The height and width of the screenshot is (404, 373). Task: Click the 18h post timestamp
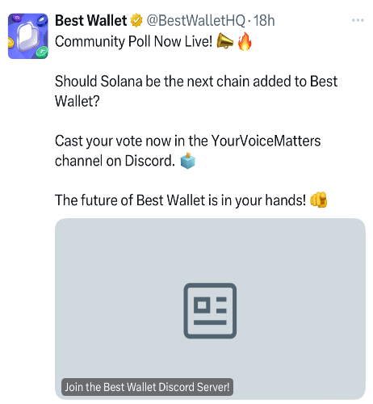264,20
